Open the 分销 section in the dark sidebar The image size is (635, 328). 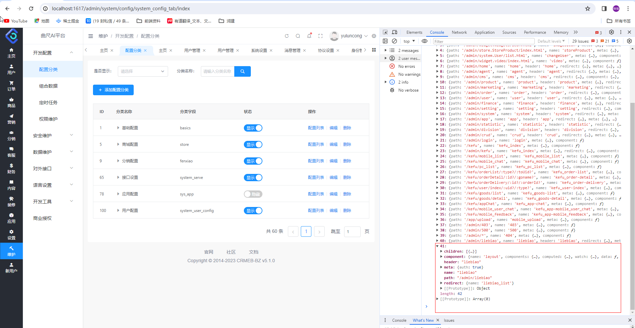[11, 136]
